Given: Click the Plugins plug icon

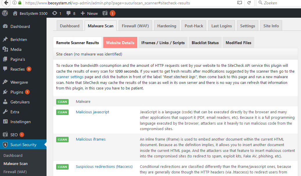Looking at the screenshot, I should tap(5, 92).
